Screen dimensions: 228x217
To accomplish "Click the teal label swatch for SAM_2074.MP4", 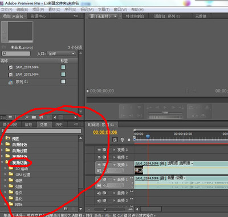I will pos(63,67).
